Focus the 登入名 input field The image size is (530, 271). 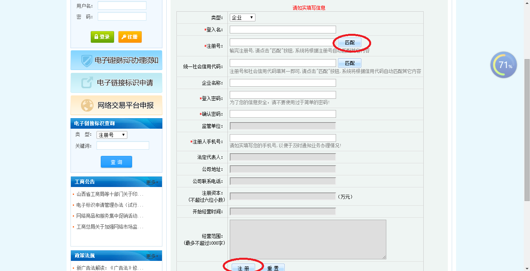(x=283, y=30)
